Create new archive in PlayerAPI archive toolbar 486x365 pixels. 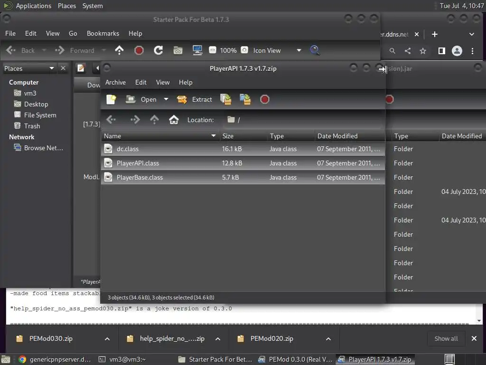point(111,99)
